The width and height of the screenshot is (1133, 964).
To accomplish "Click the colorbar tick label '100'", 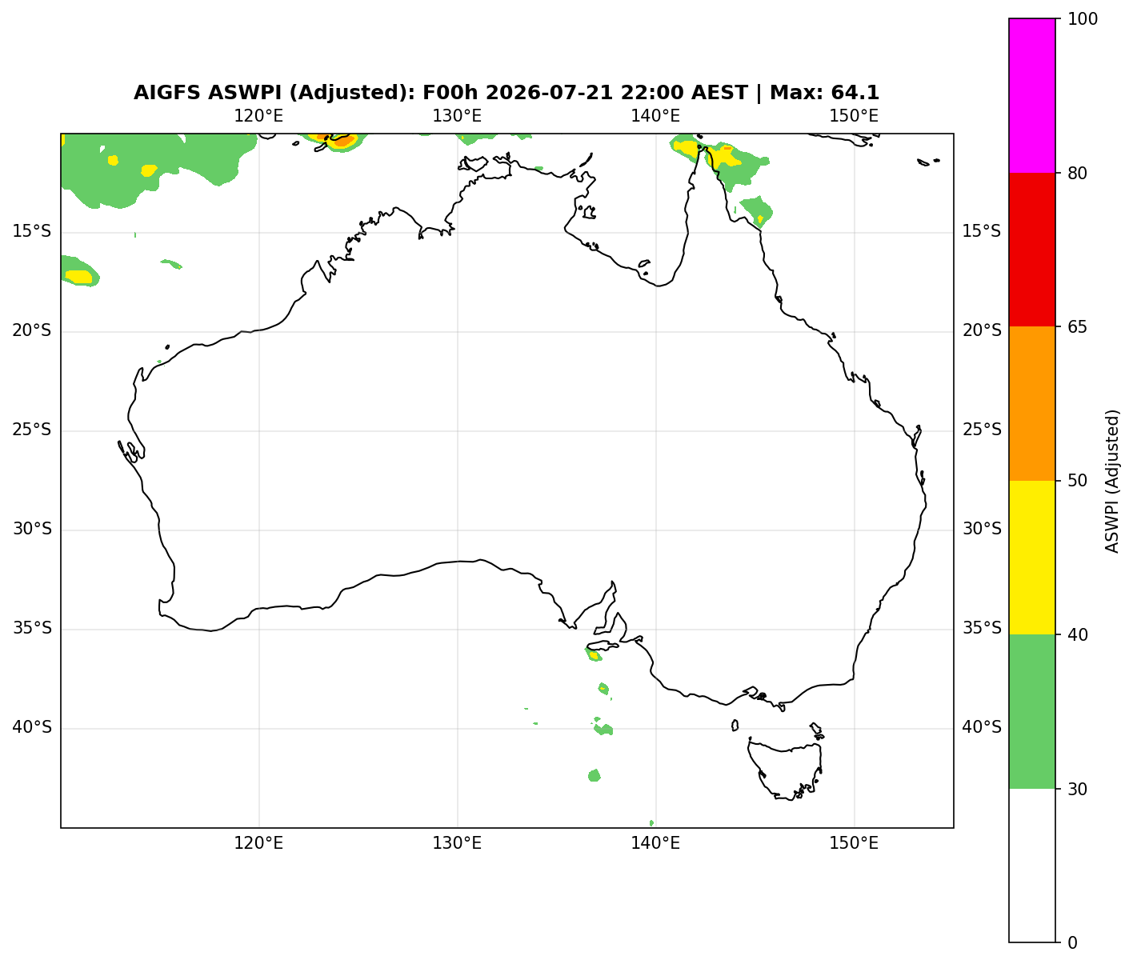I will coord(1081,19).
